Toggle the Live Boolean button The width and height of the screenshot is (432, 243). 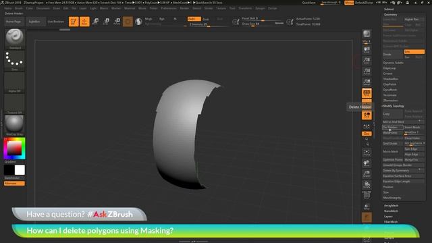pos(55,22)
